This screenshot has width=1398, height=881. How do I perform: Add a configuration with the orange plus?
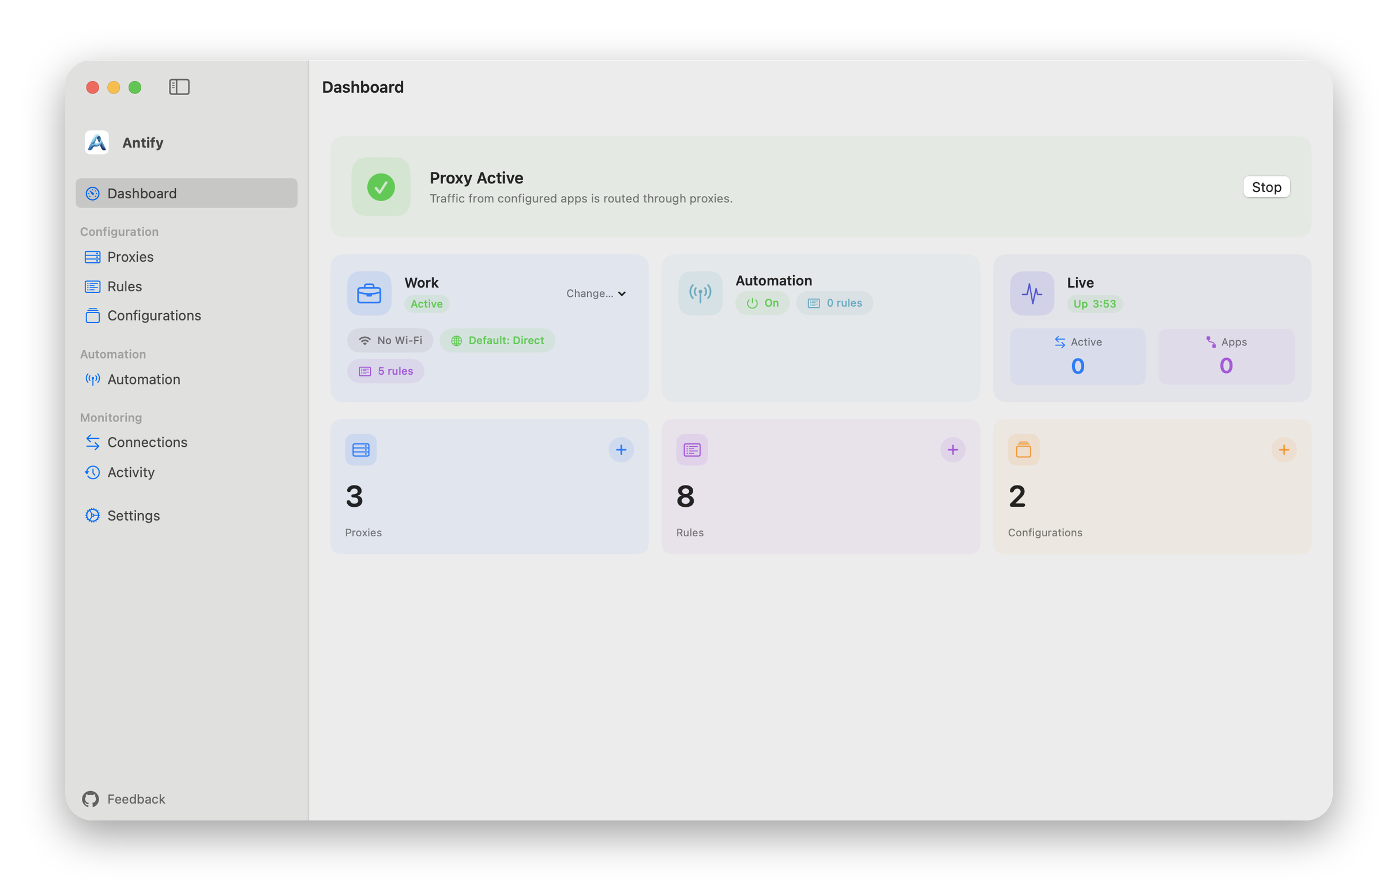(1284, 450)
